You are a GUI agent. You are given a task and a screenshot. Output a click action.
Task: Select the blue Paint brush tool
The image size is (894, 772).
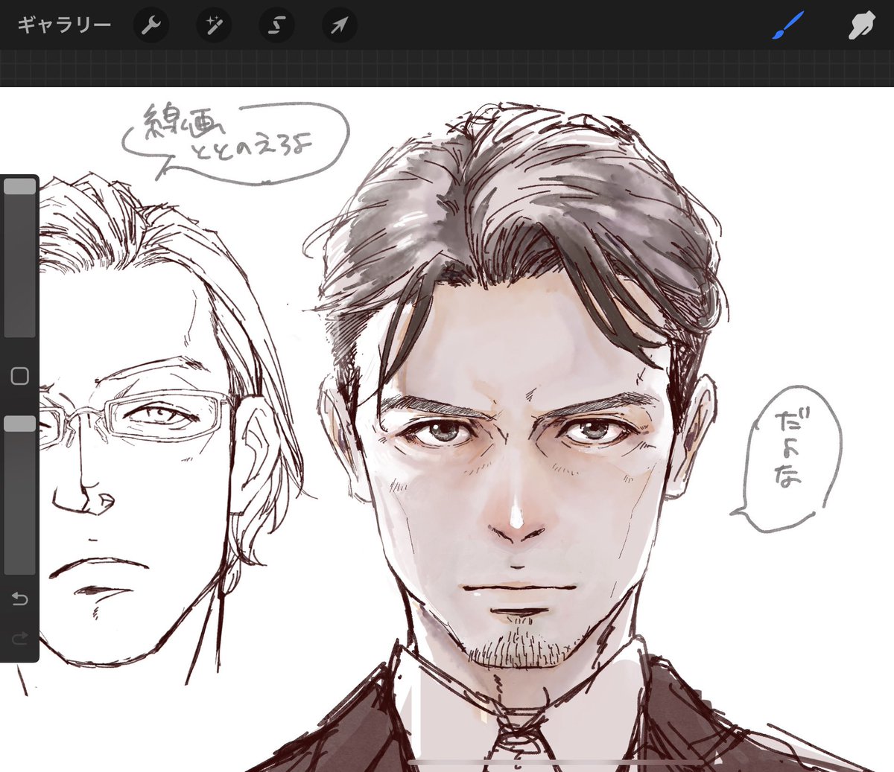click(x=787, y=26)
